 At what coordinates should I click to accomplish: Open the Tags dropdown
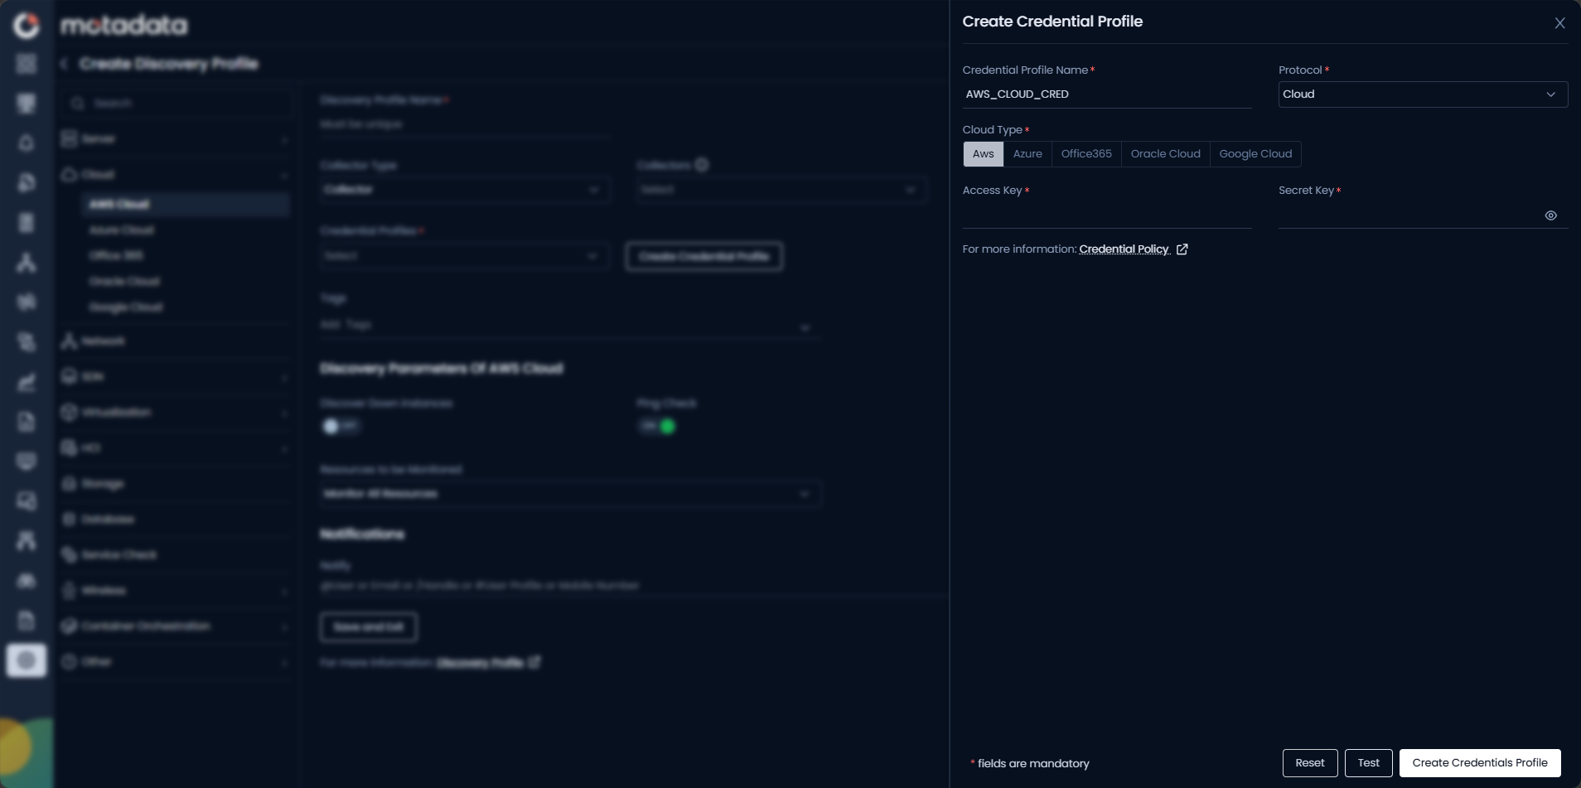coord(570,326)
